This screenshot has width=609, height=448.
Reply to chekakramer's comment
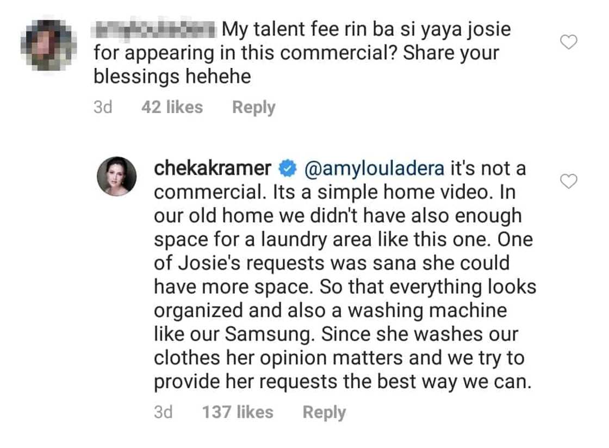pyautogui.click(x=324, y=412)
